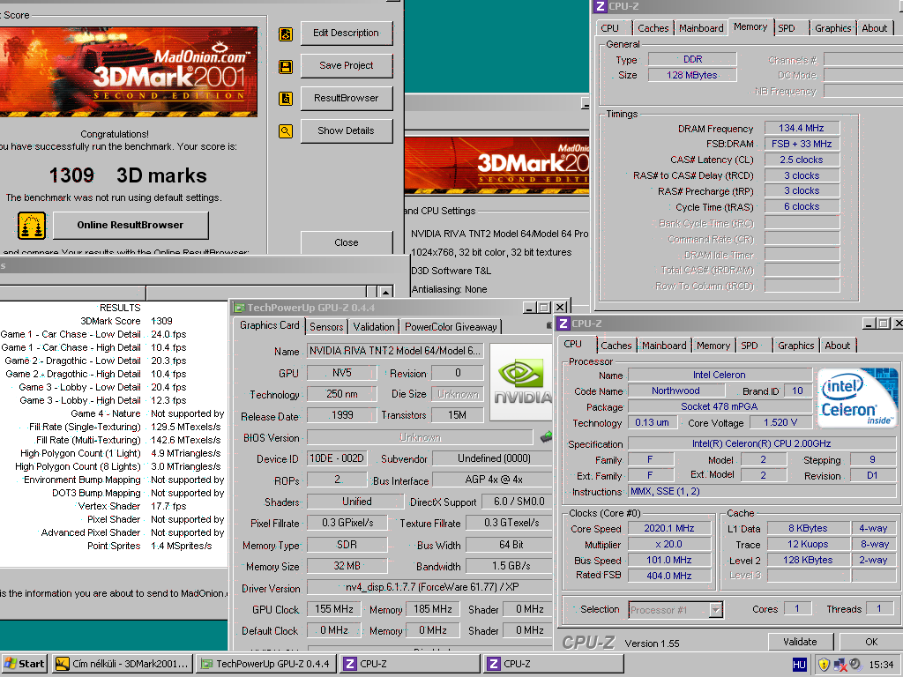Click the network connection tray icon
This screenshot has height=677, width=903.
pyautogui.click(x=840, y=665)
